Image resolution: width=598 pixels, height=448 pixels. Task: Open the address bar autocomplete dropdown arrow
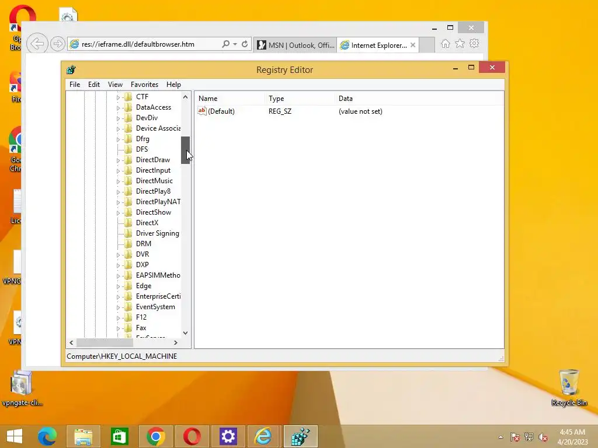tap(235, 44)
